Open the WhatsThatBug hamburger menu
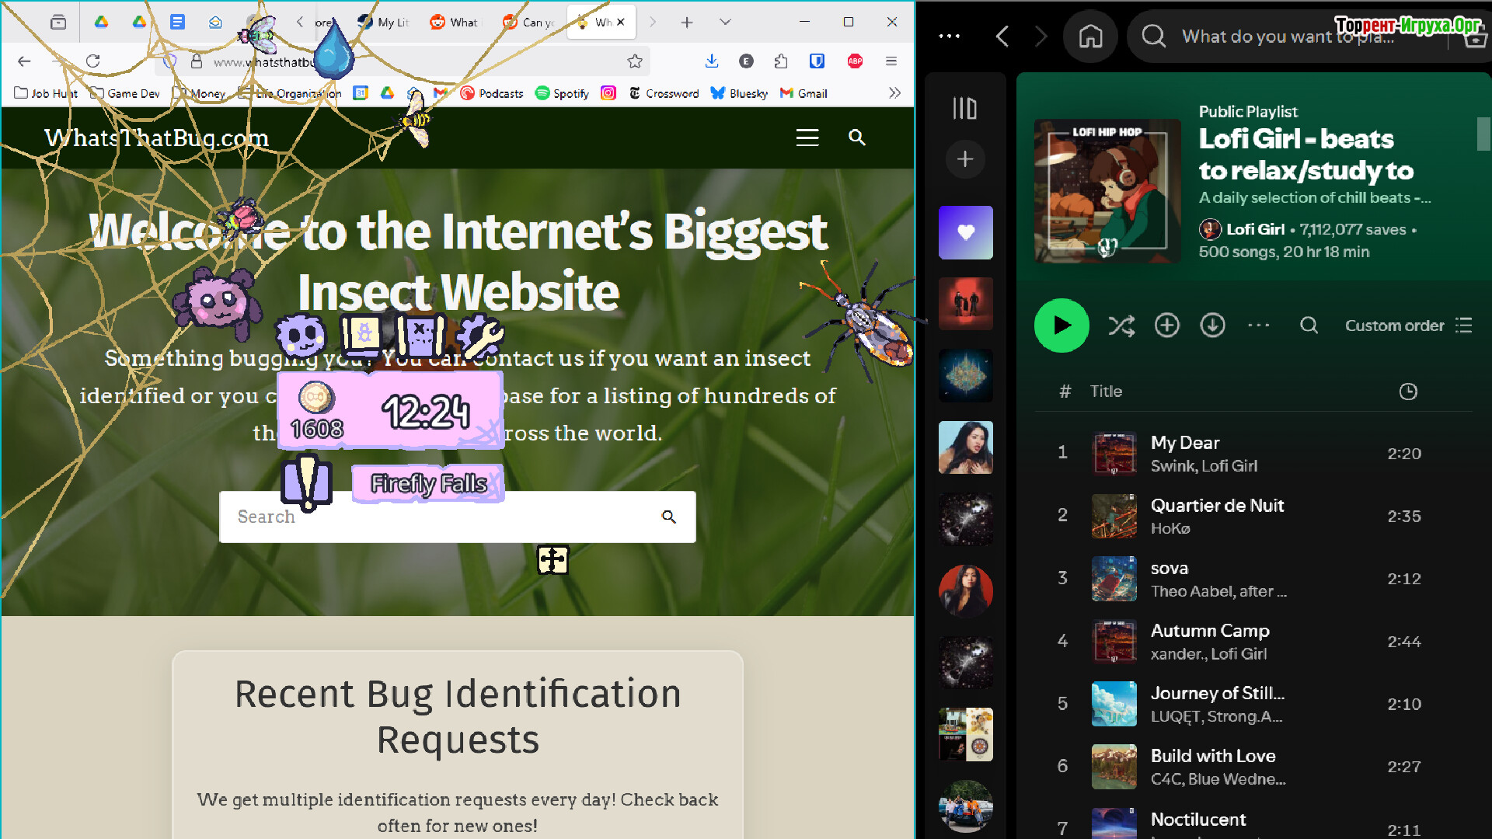Image resolution: width=1492 pixels, height=839 pixels. tap(807, 138)
